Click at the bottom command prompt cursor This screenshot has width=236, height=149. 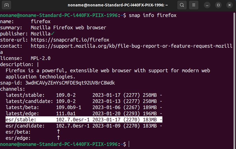pos(129,144)
